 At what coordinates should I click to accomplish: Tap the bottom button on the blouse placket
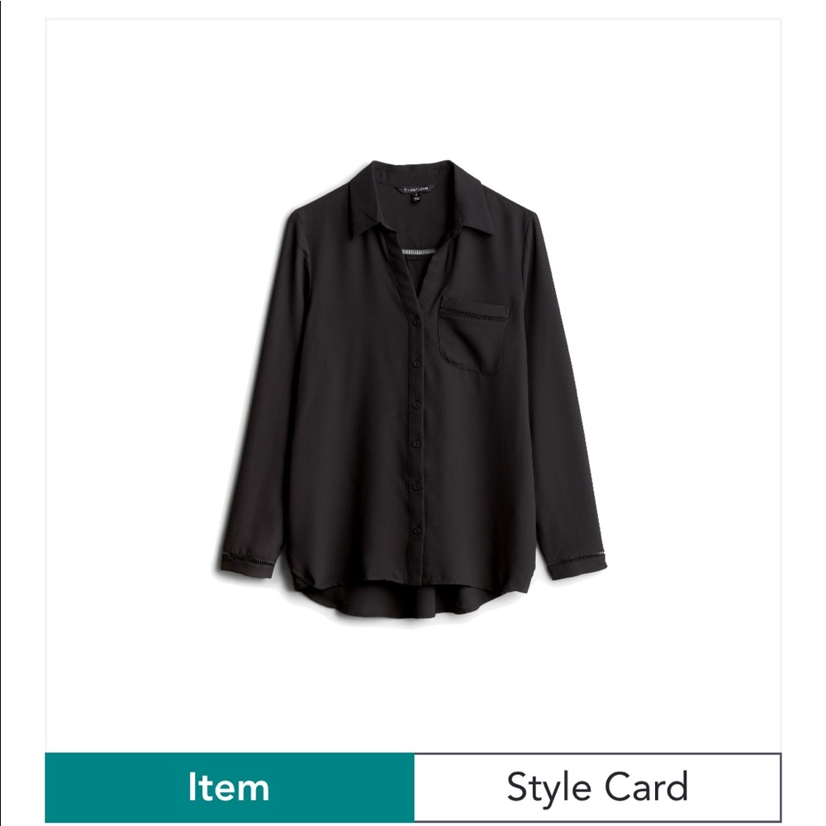pyautogui.click(x=416, y=530)
